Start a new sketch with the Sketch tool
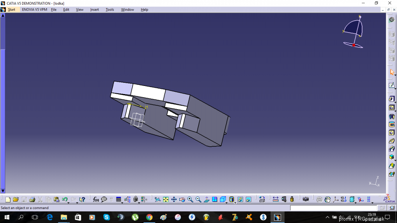 (392, 85)
